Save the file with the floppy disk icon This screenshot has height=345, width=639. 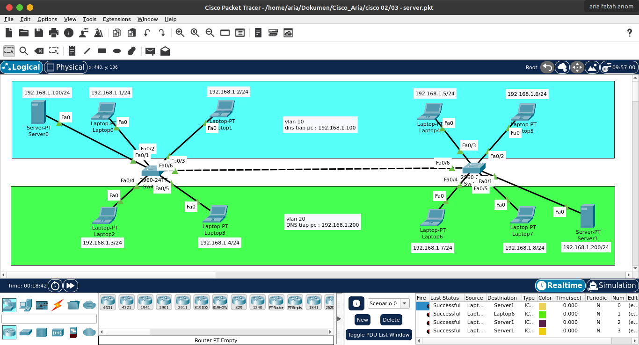(39, 33)
